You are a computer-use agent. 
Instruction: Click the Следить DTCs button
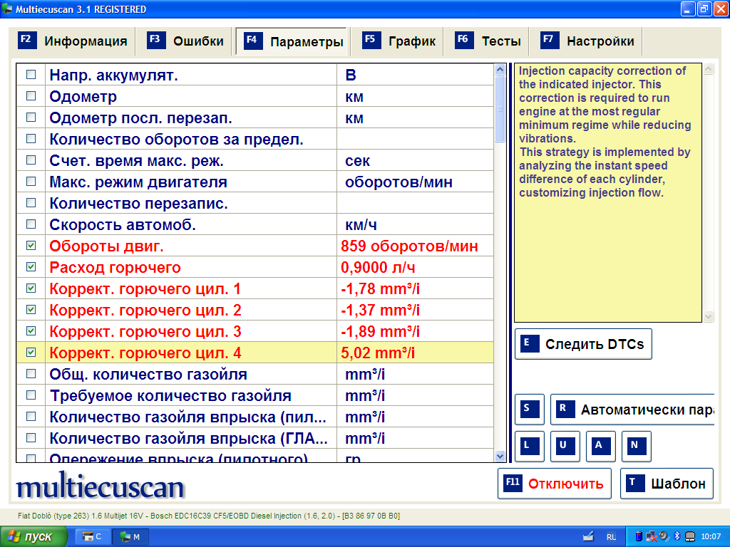tap(583, 344)
